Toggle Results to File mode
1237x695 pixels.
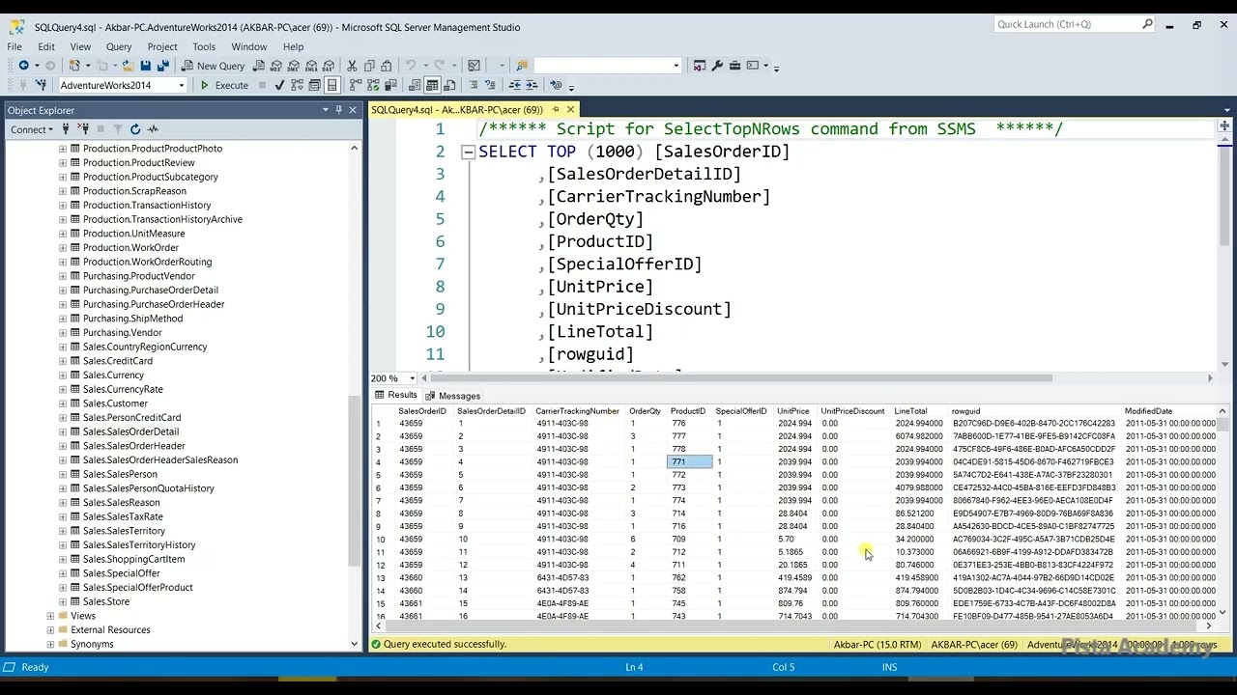[449, 85]
